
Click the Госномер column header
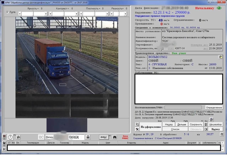(65, 143)
